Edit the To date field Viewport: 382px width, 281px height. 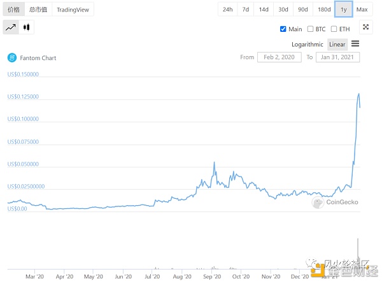click(x=337, y=57)
